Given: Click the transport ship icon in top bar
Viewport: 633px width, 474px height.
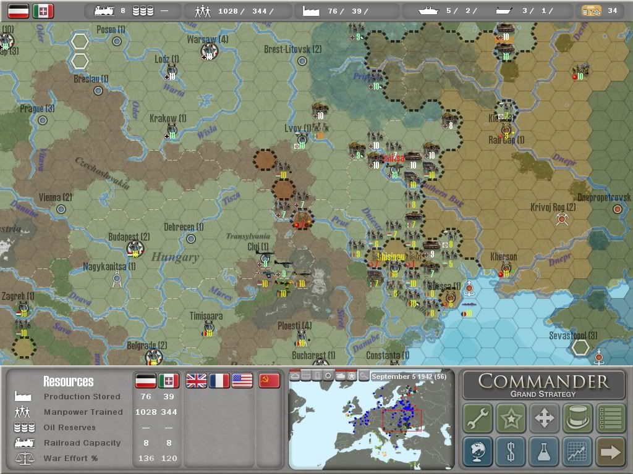Looking at the screenshot, I should [x=504, y=11].
